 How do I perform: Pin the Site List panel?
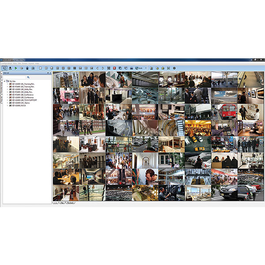(x=48, y=73)
